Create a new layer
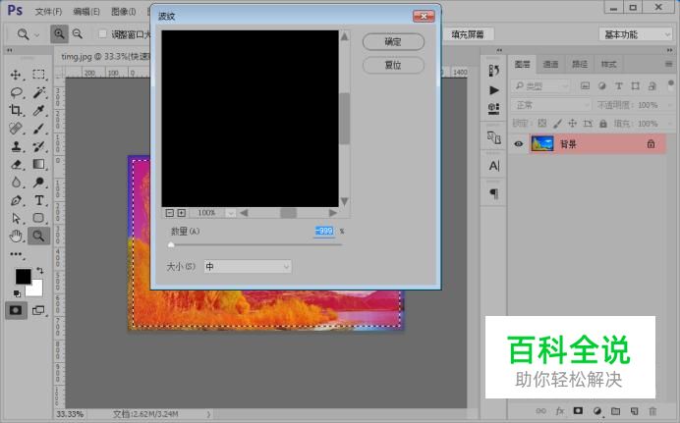Image resolution: width=680 pixels, height=423 pixels. 634,411
